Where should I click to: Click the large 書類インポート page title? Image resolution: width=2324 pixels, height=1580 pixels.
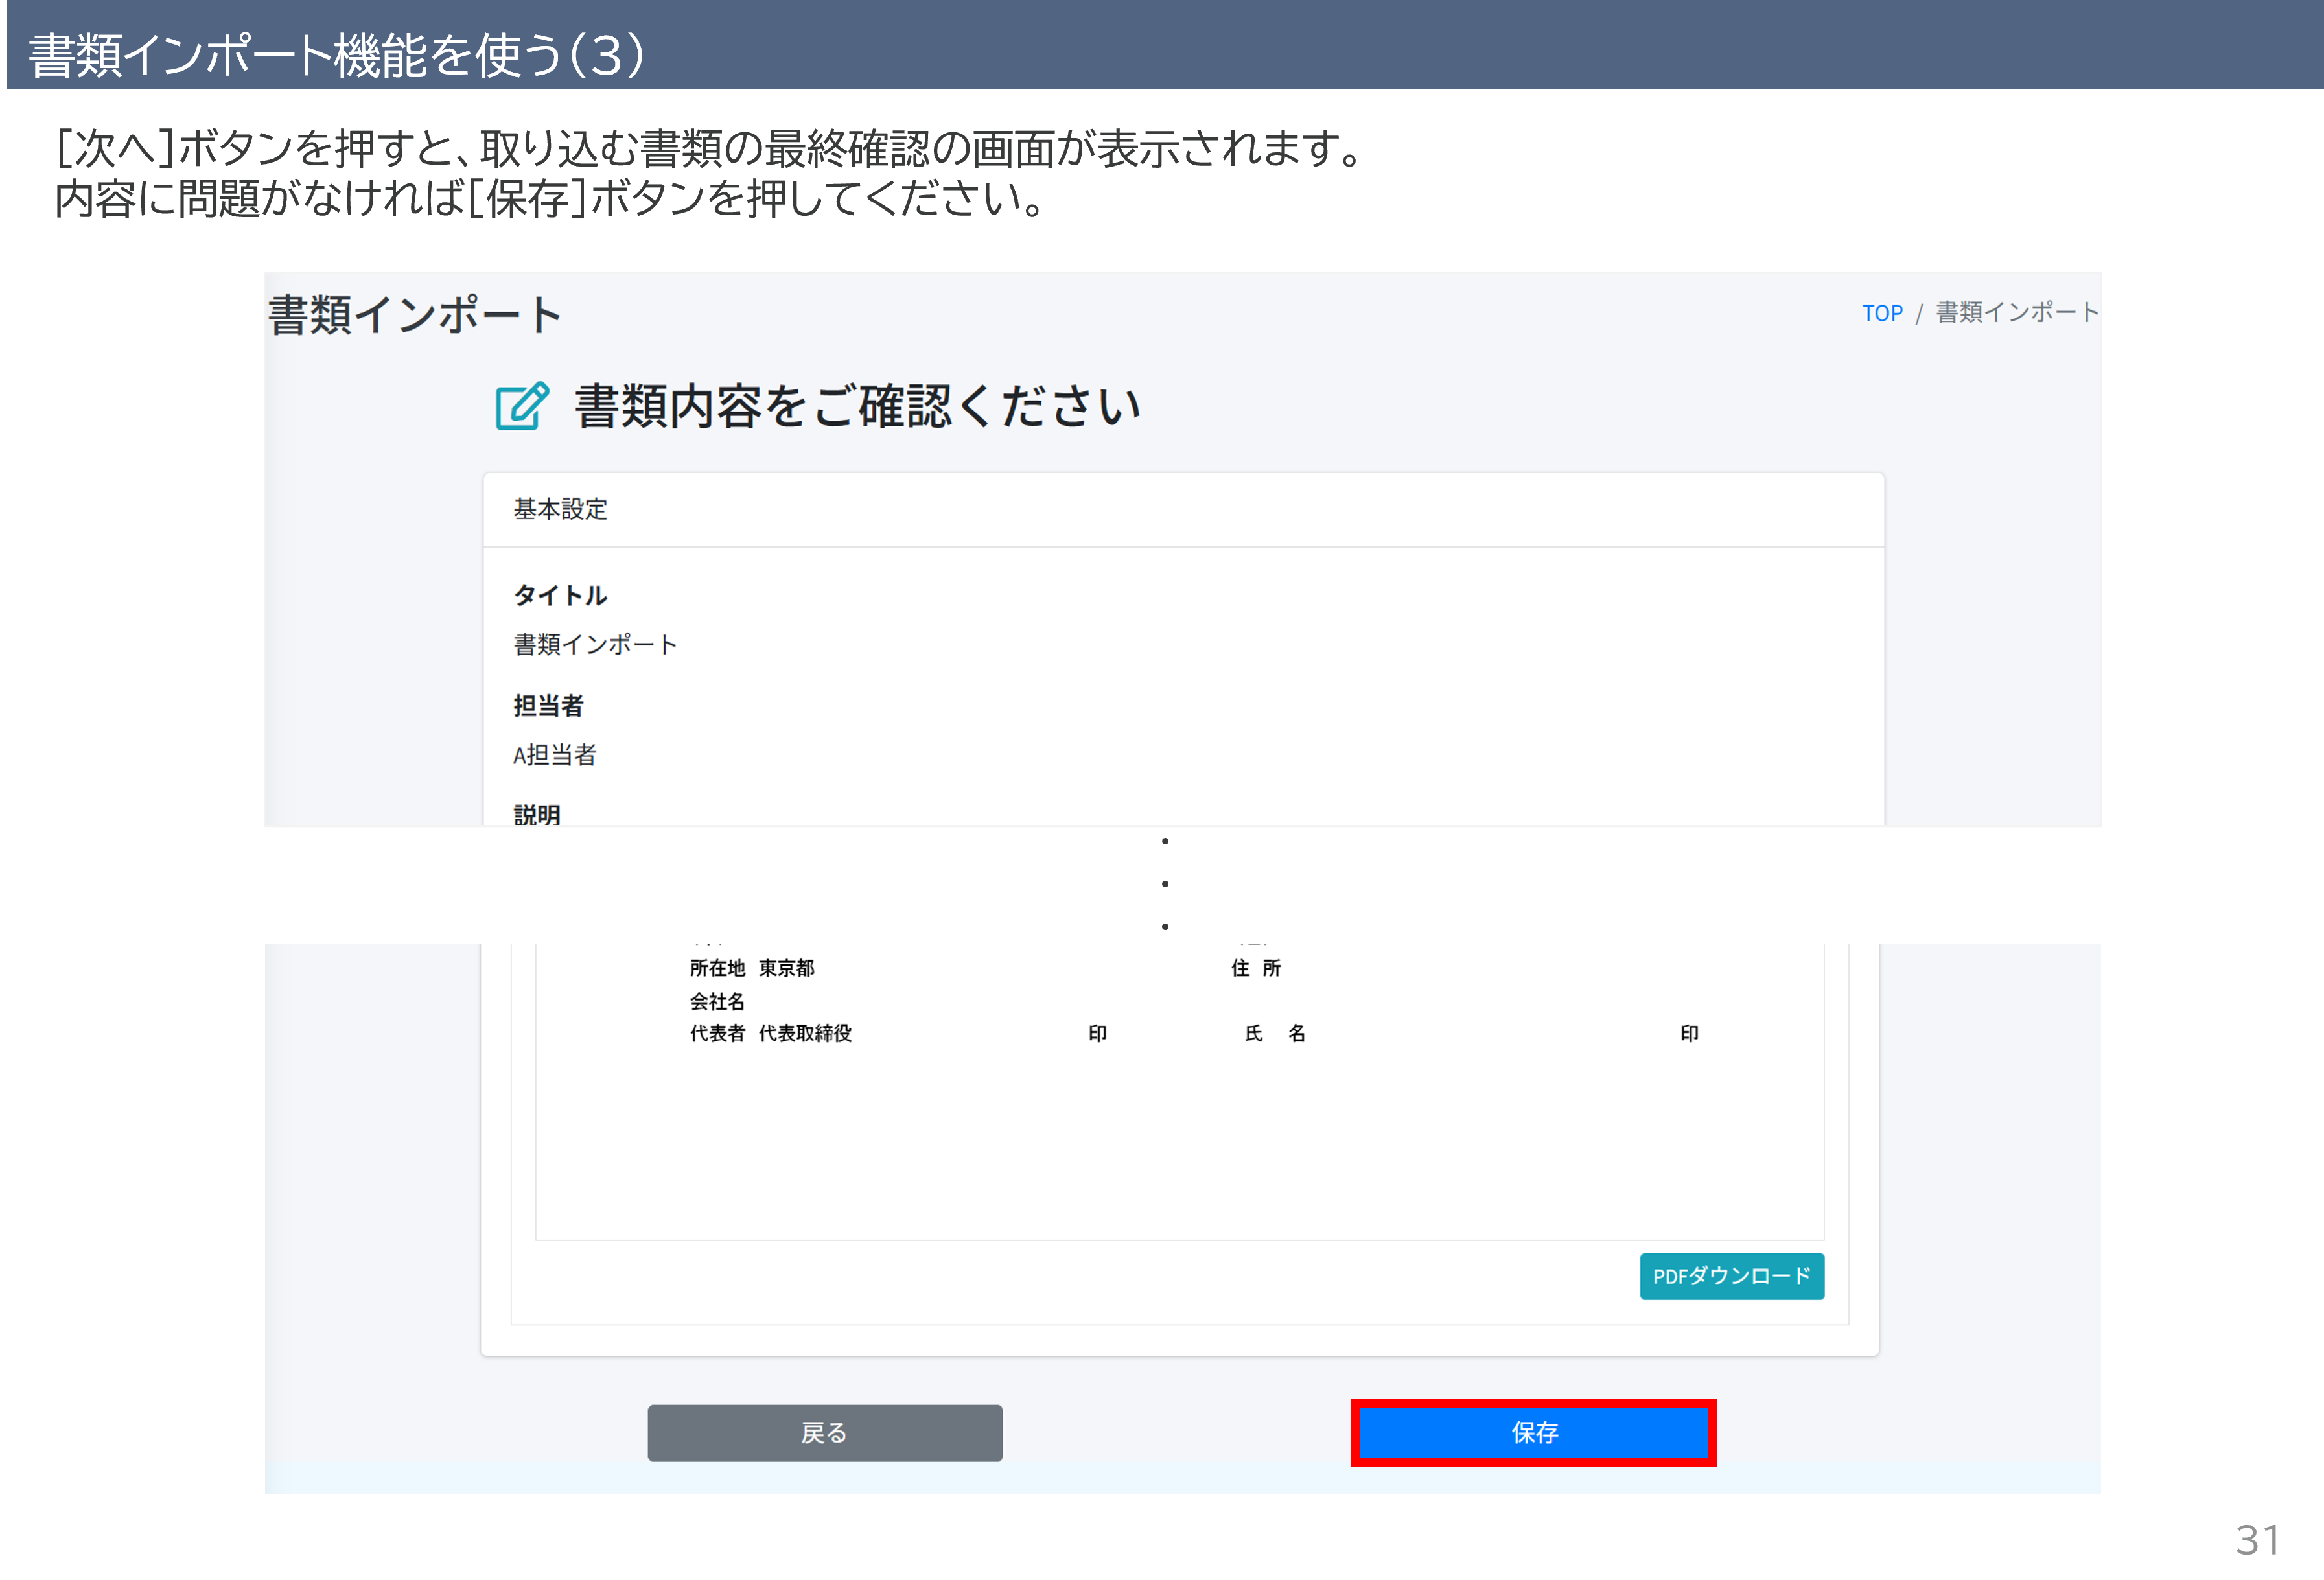tap(414, 315)
